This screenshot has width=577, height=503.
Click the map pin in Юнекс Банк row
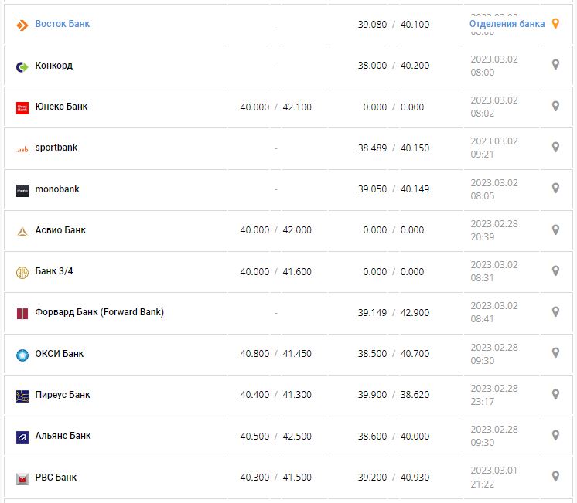coord(555,106)
